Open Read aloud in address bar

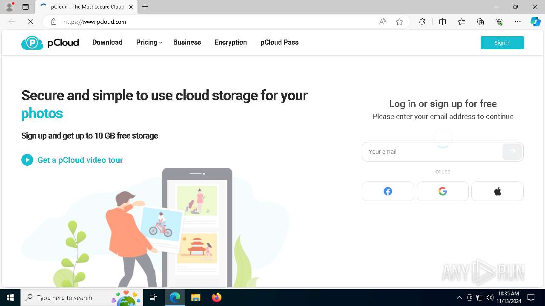click(382, 22)
